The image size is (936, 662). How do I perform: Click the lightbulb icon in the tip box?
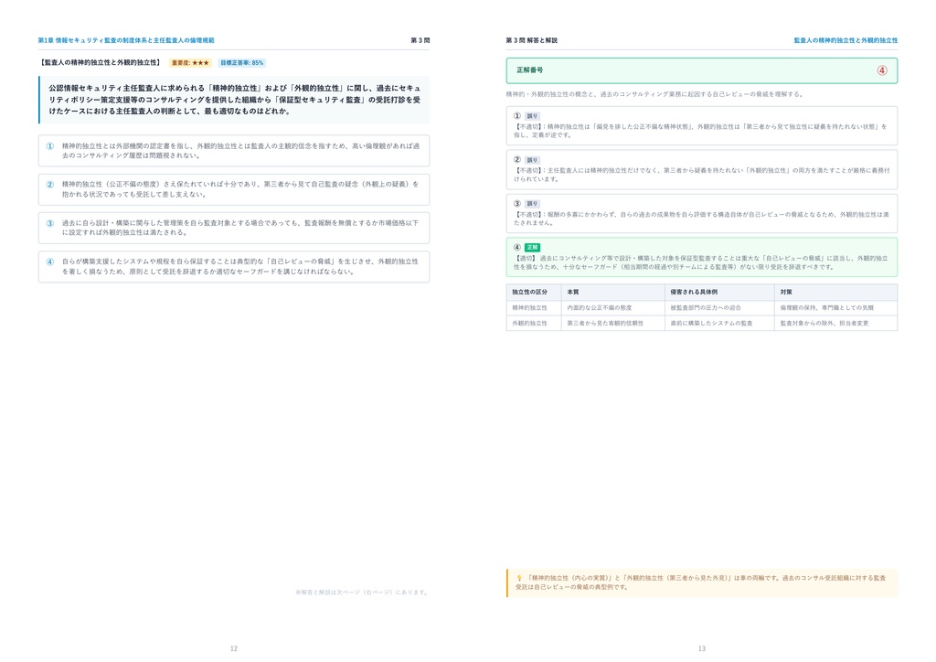[x=519, y=578]
